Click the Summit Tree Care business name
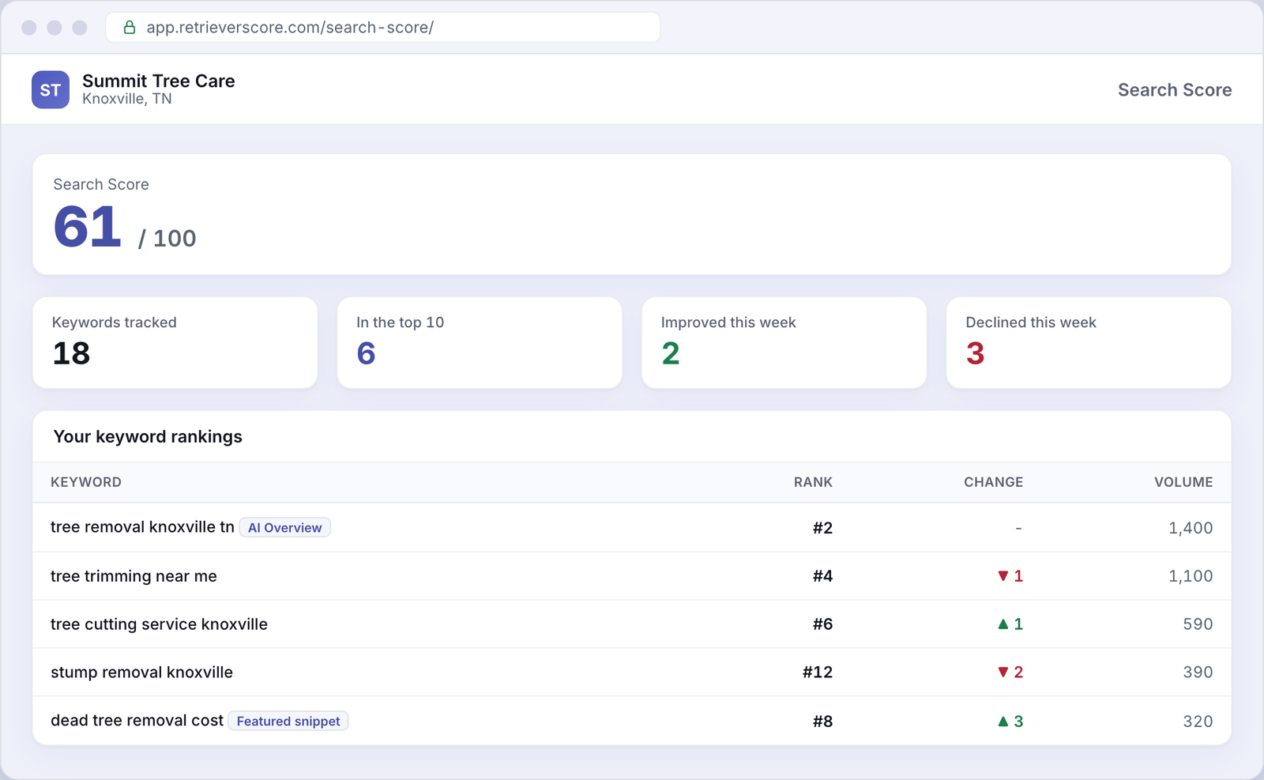 click(x=159, y=81)
